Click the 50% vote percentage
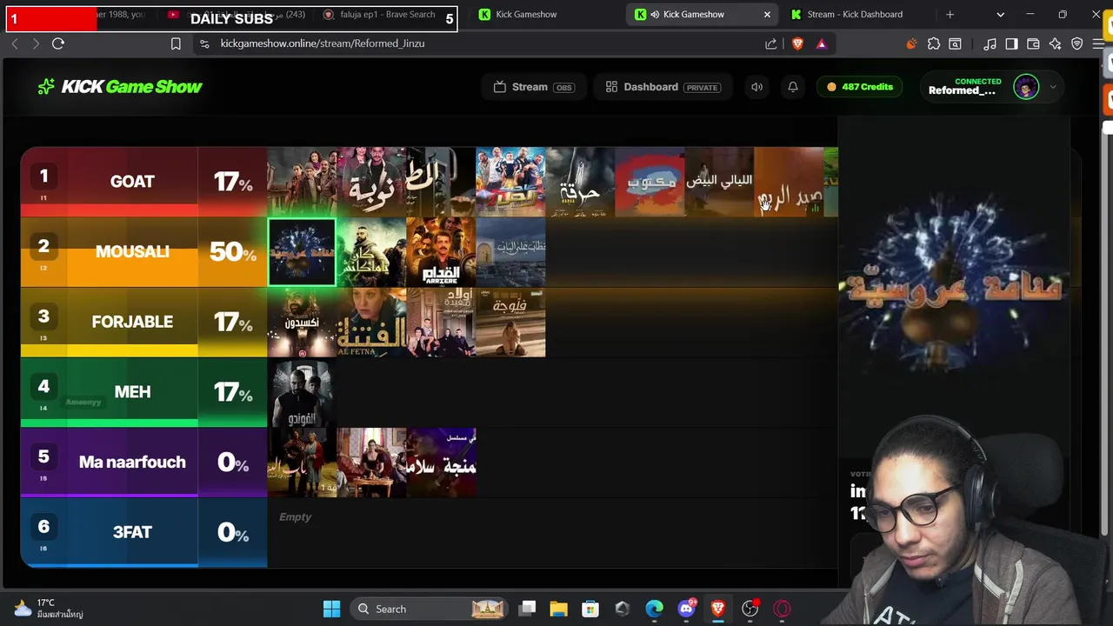 click(x=232, y=252)
